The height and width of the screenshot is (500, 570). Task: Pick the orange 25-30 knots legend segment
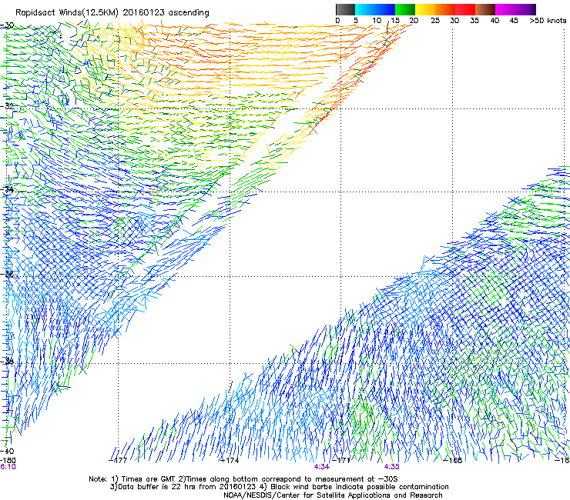coord(445,9)
